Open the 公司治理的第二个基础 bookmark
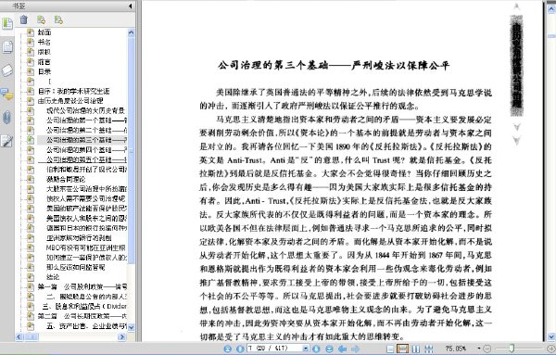The width and height of the screenshot is (556, 355). click(x=86, y=130)
